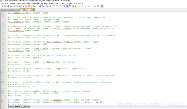Click line number 116 in the margin
This screenshot has height=109, width=187.
pos(3,107)
